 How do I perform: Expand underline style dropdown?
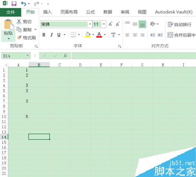click(x=65, y=35)
